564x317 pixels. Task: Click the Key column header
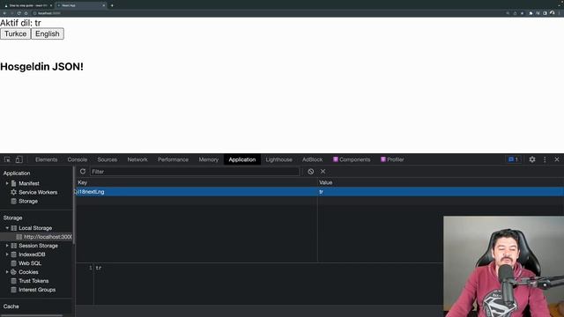(197, 182)
